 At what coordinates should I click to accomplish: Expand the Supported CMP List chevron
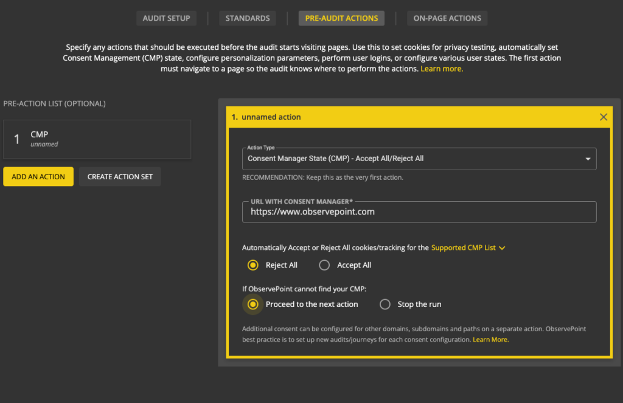pyautogui.click(x=503, y=248)
